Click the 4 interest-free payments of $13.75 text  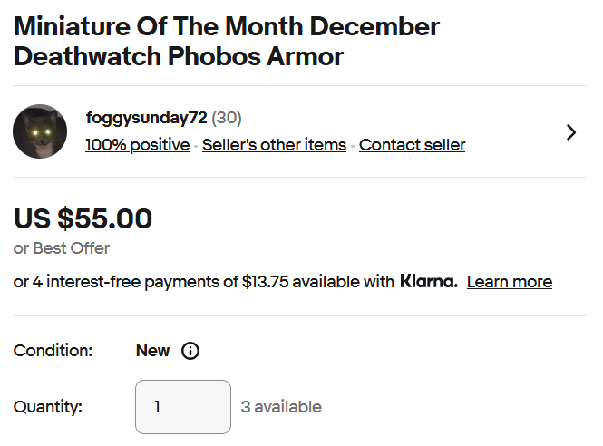(x=160, y=282)
